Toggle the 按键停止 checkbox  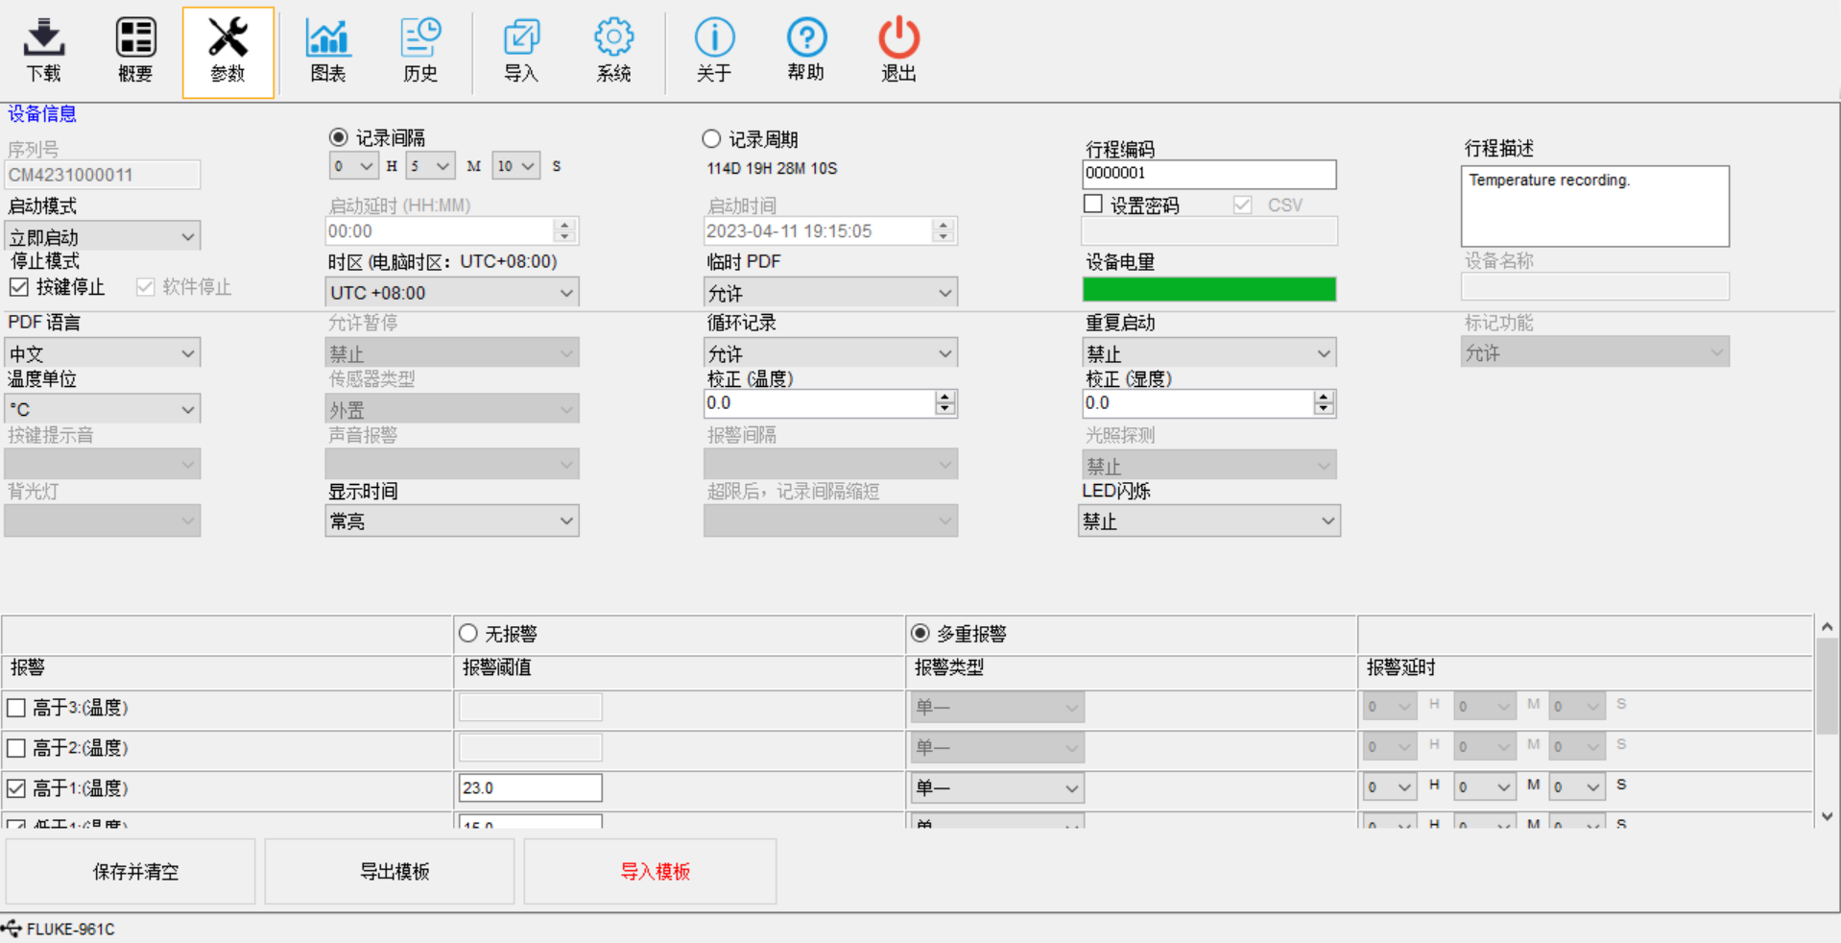pyautogui.click(x=18, y=286)
